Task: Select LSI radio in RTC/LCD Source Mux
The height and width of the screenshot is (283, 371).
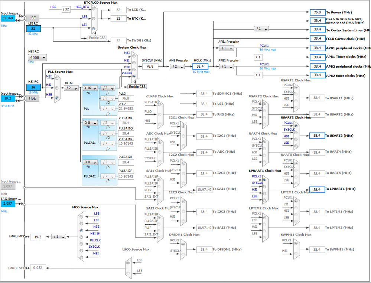Action: [94, 28]
